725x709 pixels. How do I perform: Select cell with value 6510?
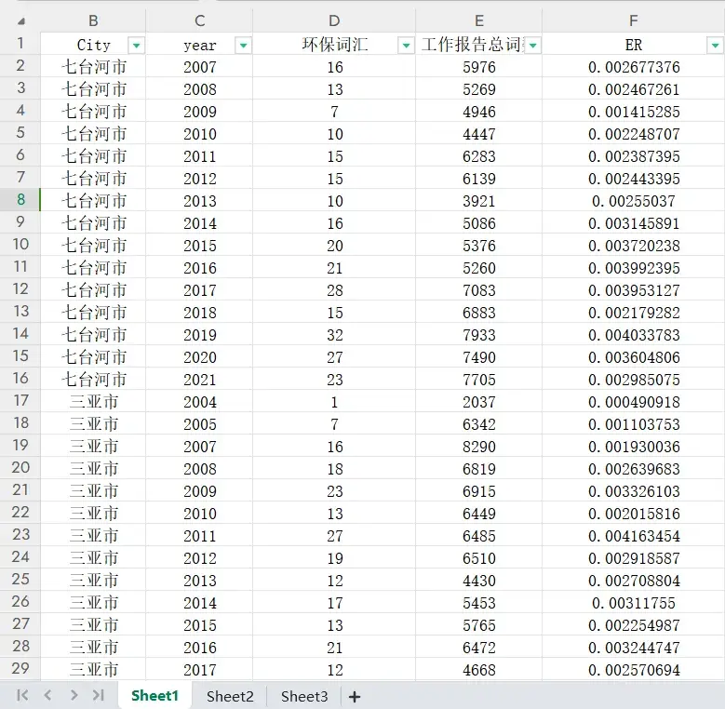click(x=479, y=558)
